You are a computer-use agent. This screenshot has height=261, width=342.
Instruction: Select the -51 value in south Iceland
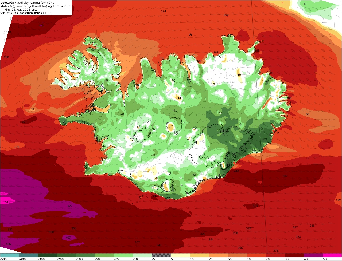194,175
